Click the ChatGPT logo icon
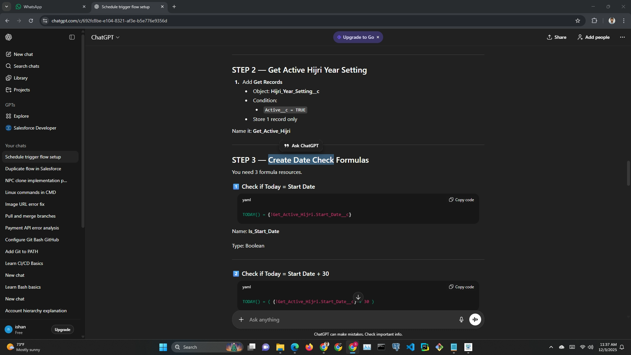Screen dimensions: 631x355 coord(9,37)
